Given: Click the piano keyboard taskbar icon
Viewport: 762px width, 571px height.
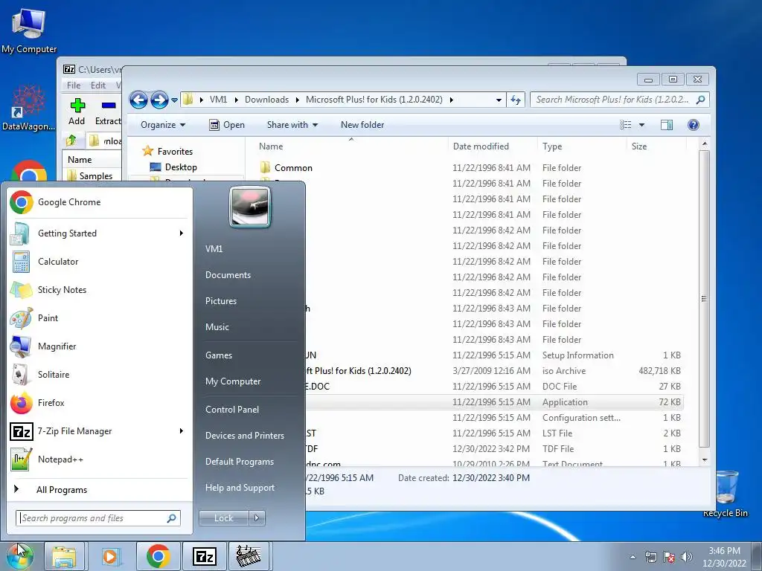Looking at the screenshot, I should click(249, 556).
